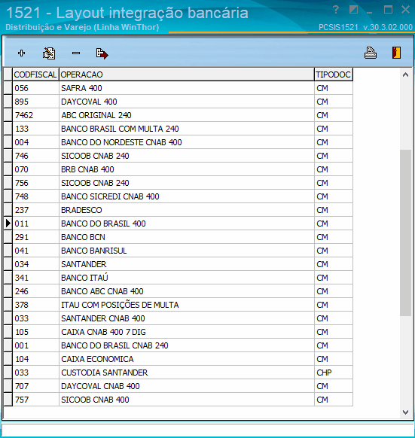Screen dimensions: 415x438
Task: Open the edit layout icon
Action: 49,53
